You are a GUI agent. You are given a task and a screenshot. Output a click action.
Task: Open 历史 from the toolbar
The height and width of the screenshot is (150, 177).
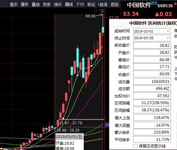pyautogui.click(x=47, y=4)
